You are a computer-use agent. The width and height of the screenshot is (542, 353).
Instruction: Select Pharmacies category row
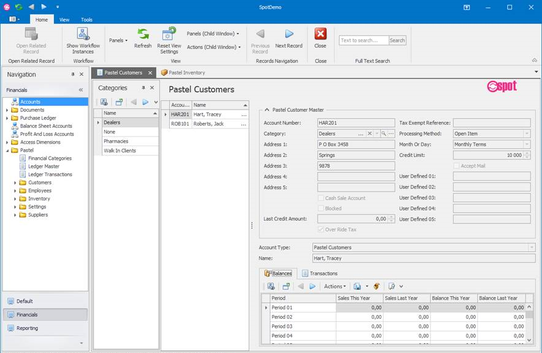[131, 141]
